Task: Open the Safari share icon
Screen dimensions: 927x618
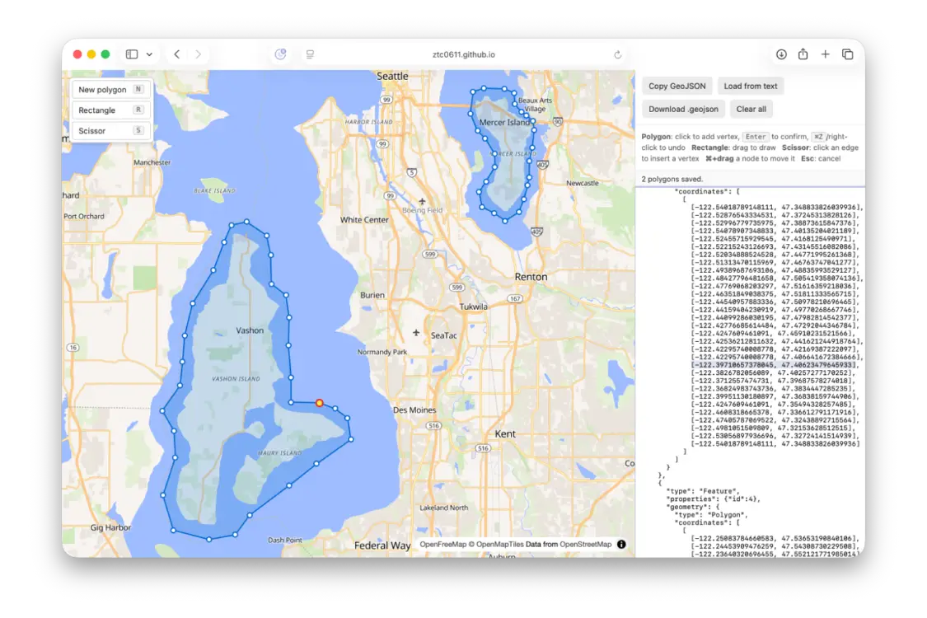Action: [x=803, y=54]
